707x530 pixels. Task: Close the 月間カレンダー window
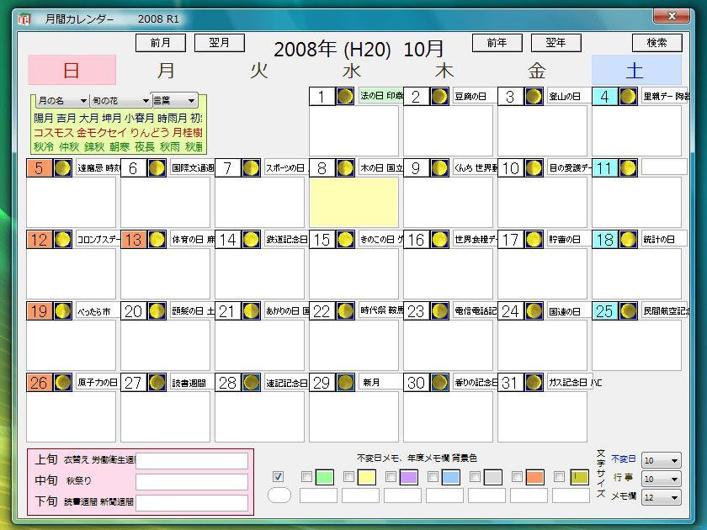[x=672, y=17]
